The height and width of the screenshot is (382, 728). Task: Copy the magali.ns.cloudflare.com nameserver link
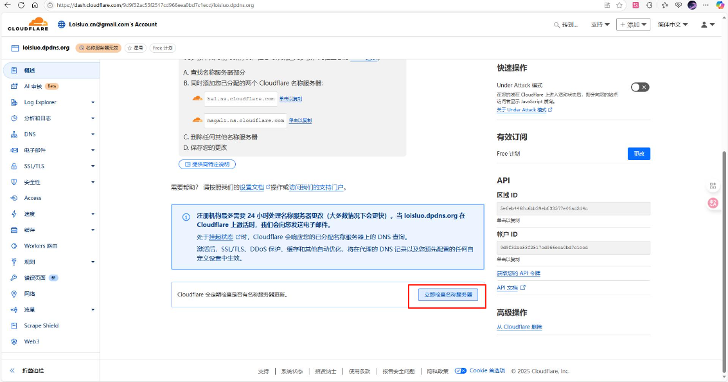[301, 120]
